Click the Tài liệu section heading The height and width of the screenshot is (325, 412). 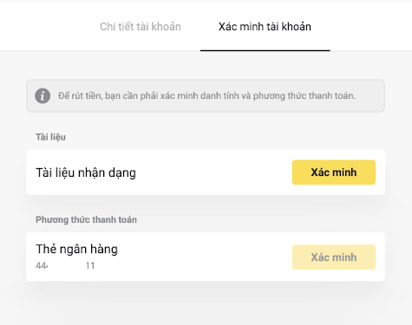50,137
